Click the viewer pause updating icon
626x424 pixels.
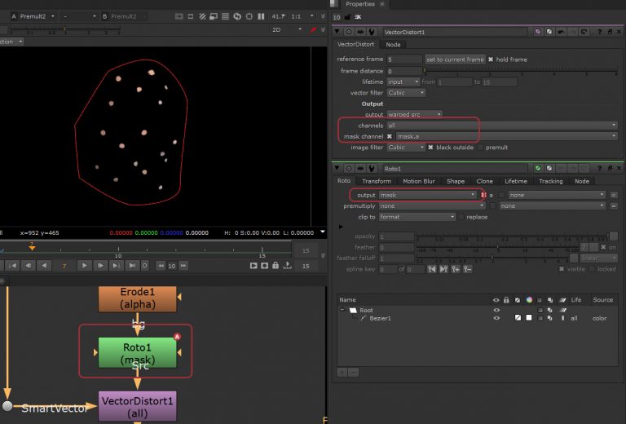coord(261,16)
